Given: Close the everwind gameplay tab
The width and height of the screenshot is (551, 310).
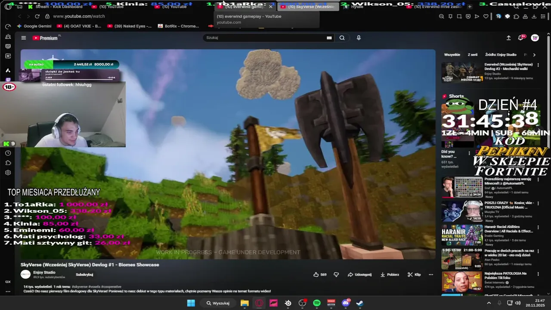Looking at the screenshot, I should pyautogui.click(x=271, y=6).
